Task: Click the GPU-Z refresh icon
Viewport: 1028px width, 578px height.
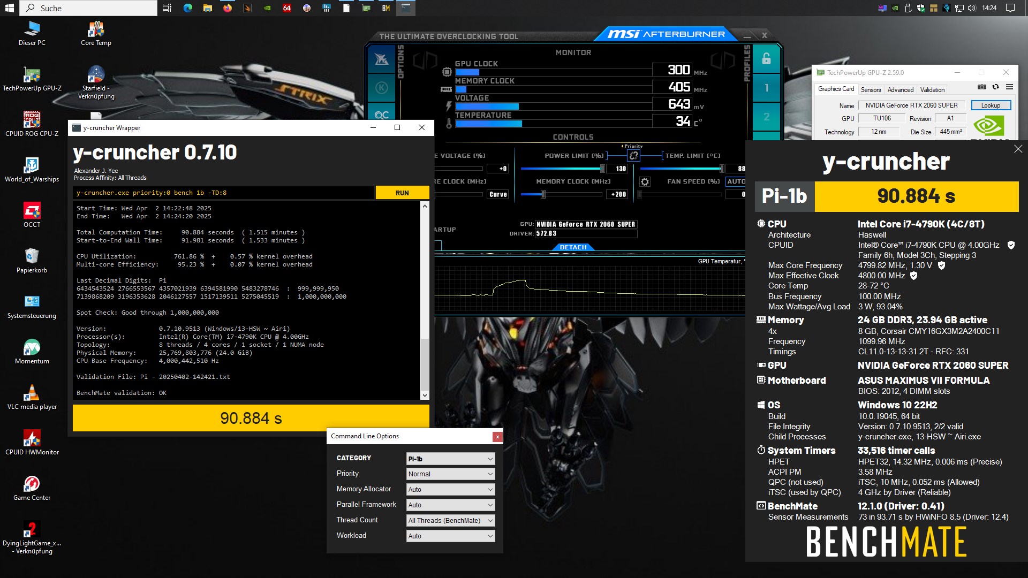Action: 995,87
